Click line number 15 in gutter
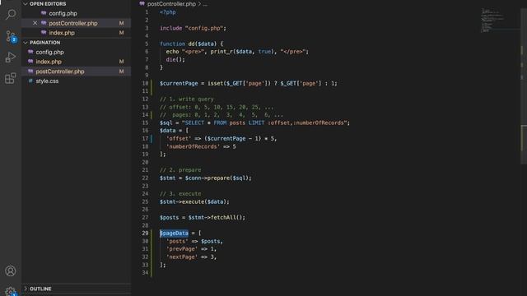This screenshot has width=527, height=296. pyautogui.click(x=145, y=123)
